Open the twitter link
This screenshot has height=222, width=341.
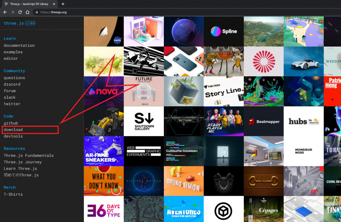click(12, 104)
